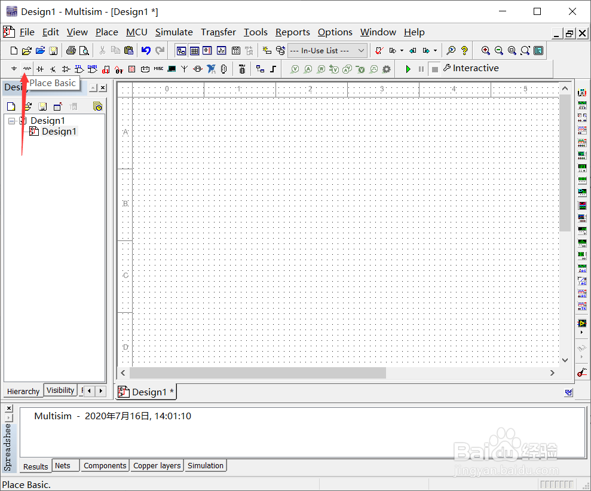Open the Place Diode component group

tap(40, 69)
